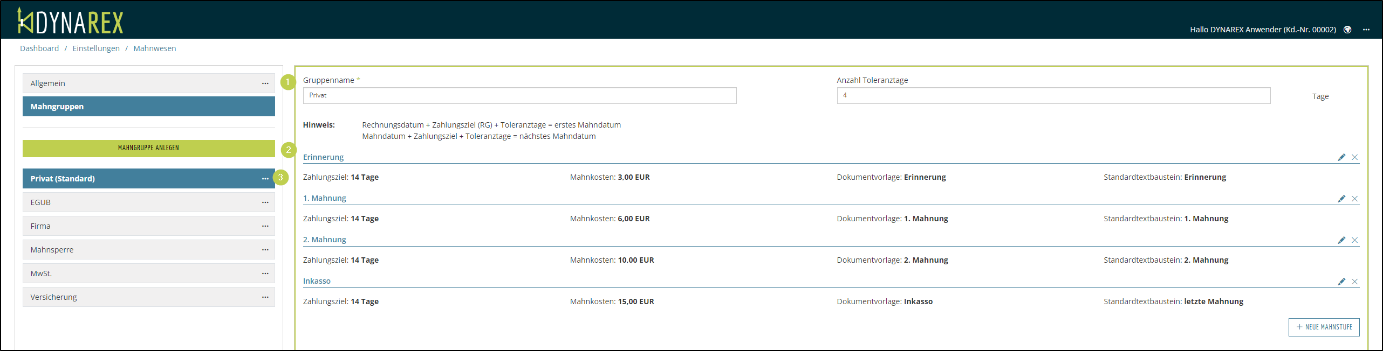The width and height of the screenshot is (1383, 351).
Task: Click the globe icon in header
Action: (x=1347, y=30)
